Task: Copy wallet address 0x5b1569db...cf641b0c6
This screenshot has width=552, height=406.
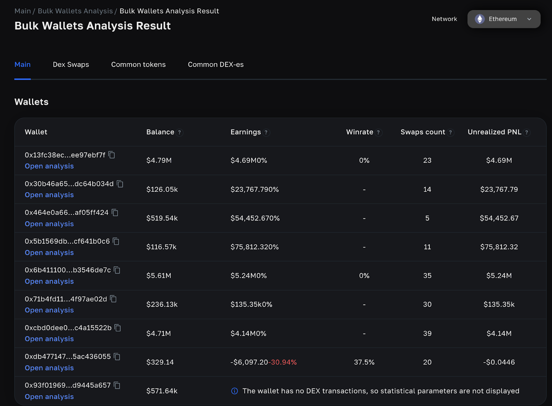Action: pos(116,241)
